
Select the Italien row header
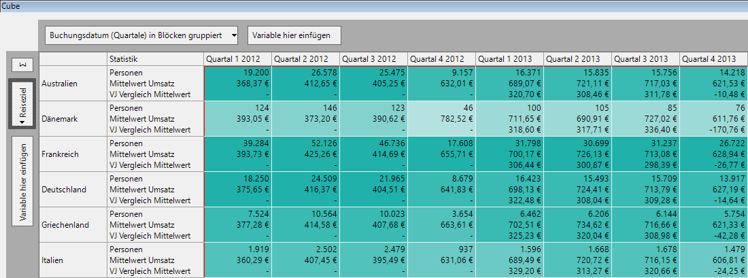coord(73,260)
